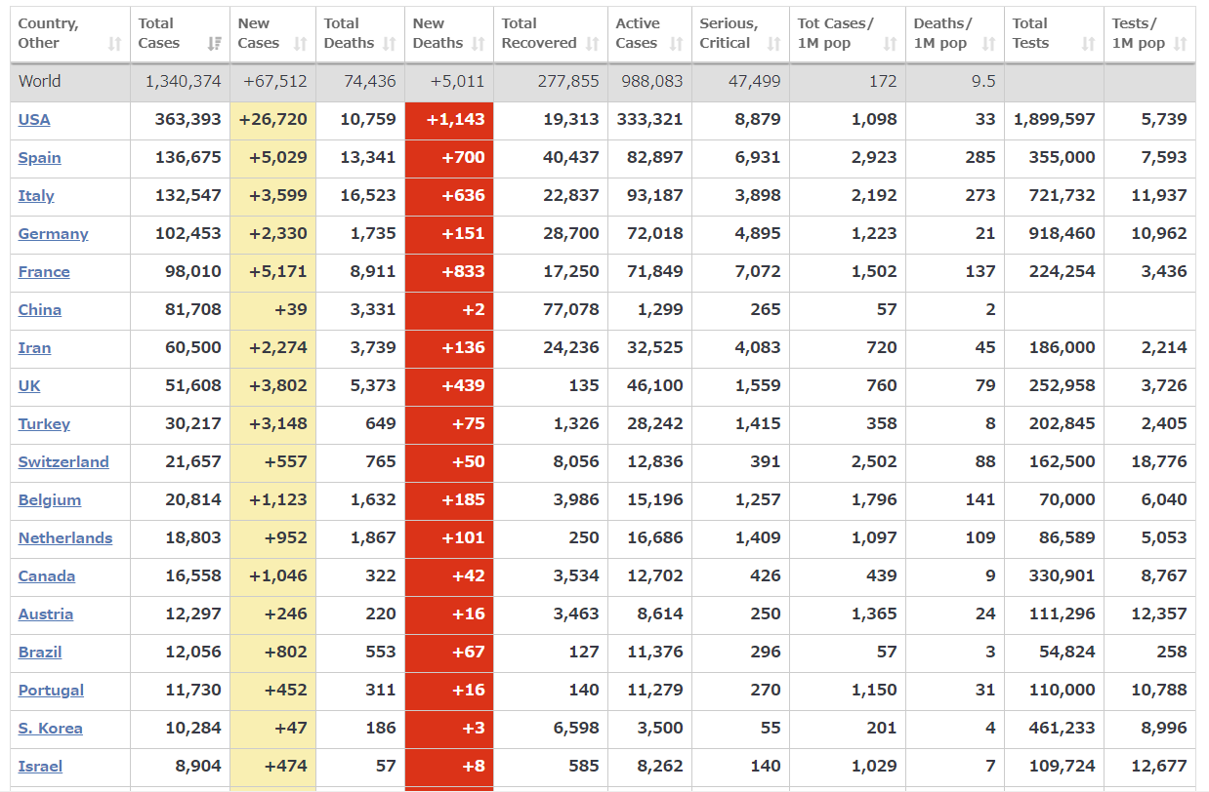Sort by Serious, Critical arrow icon
The width and height of the screenshot is (1209, 792).
(x=774, y=44)
